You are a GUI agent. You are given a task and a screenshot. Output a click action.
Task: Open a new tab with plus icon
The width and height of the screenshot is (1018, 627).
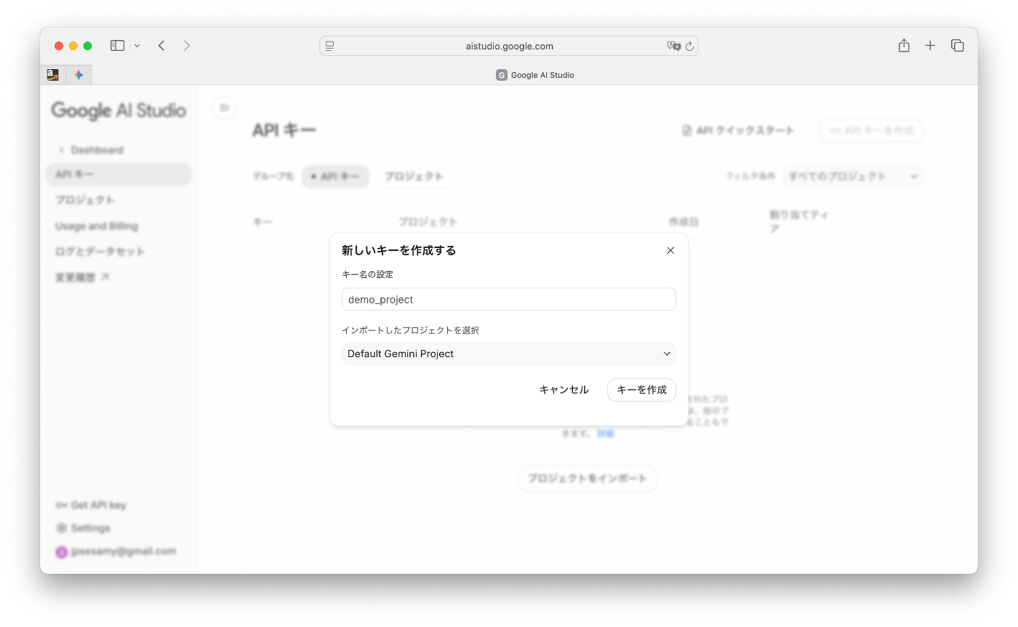930,46
